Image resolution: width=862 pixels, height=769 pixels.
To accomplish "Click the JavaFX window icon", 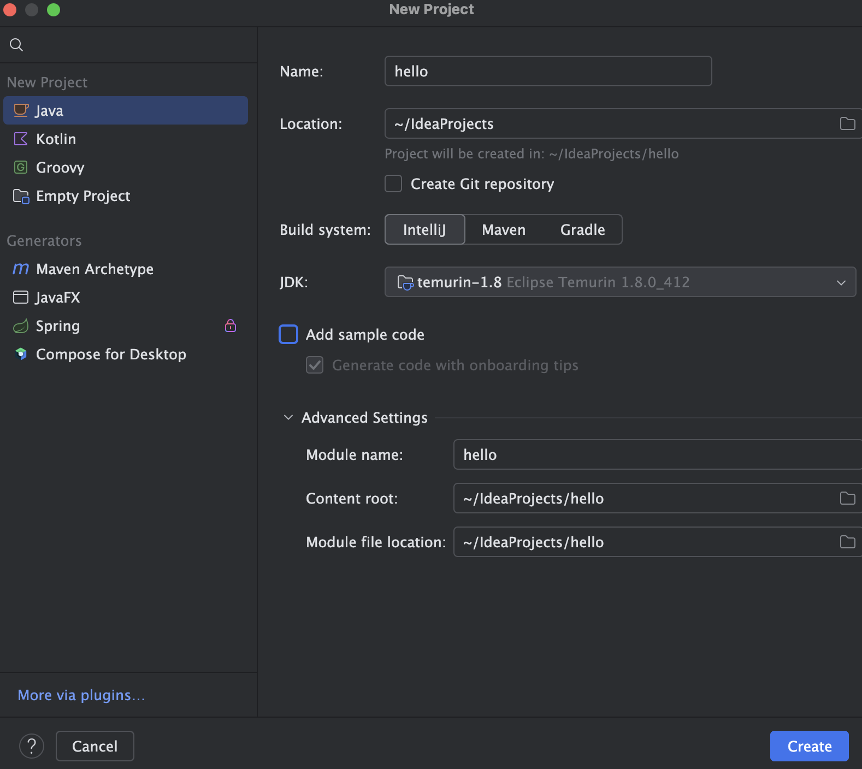I will (21, 297).
